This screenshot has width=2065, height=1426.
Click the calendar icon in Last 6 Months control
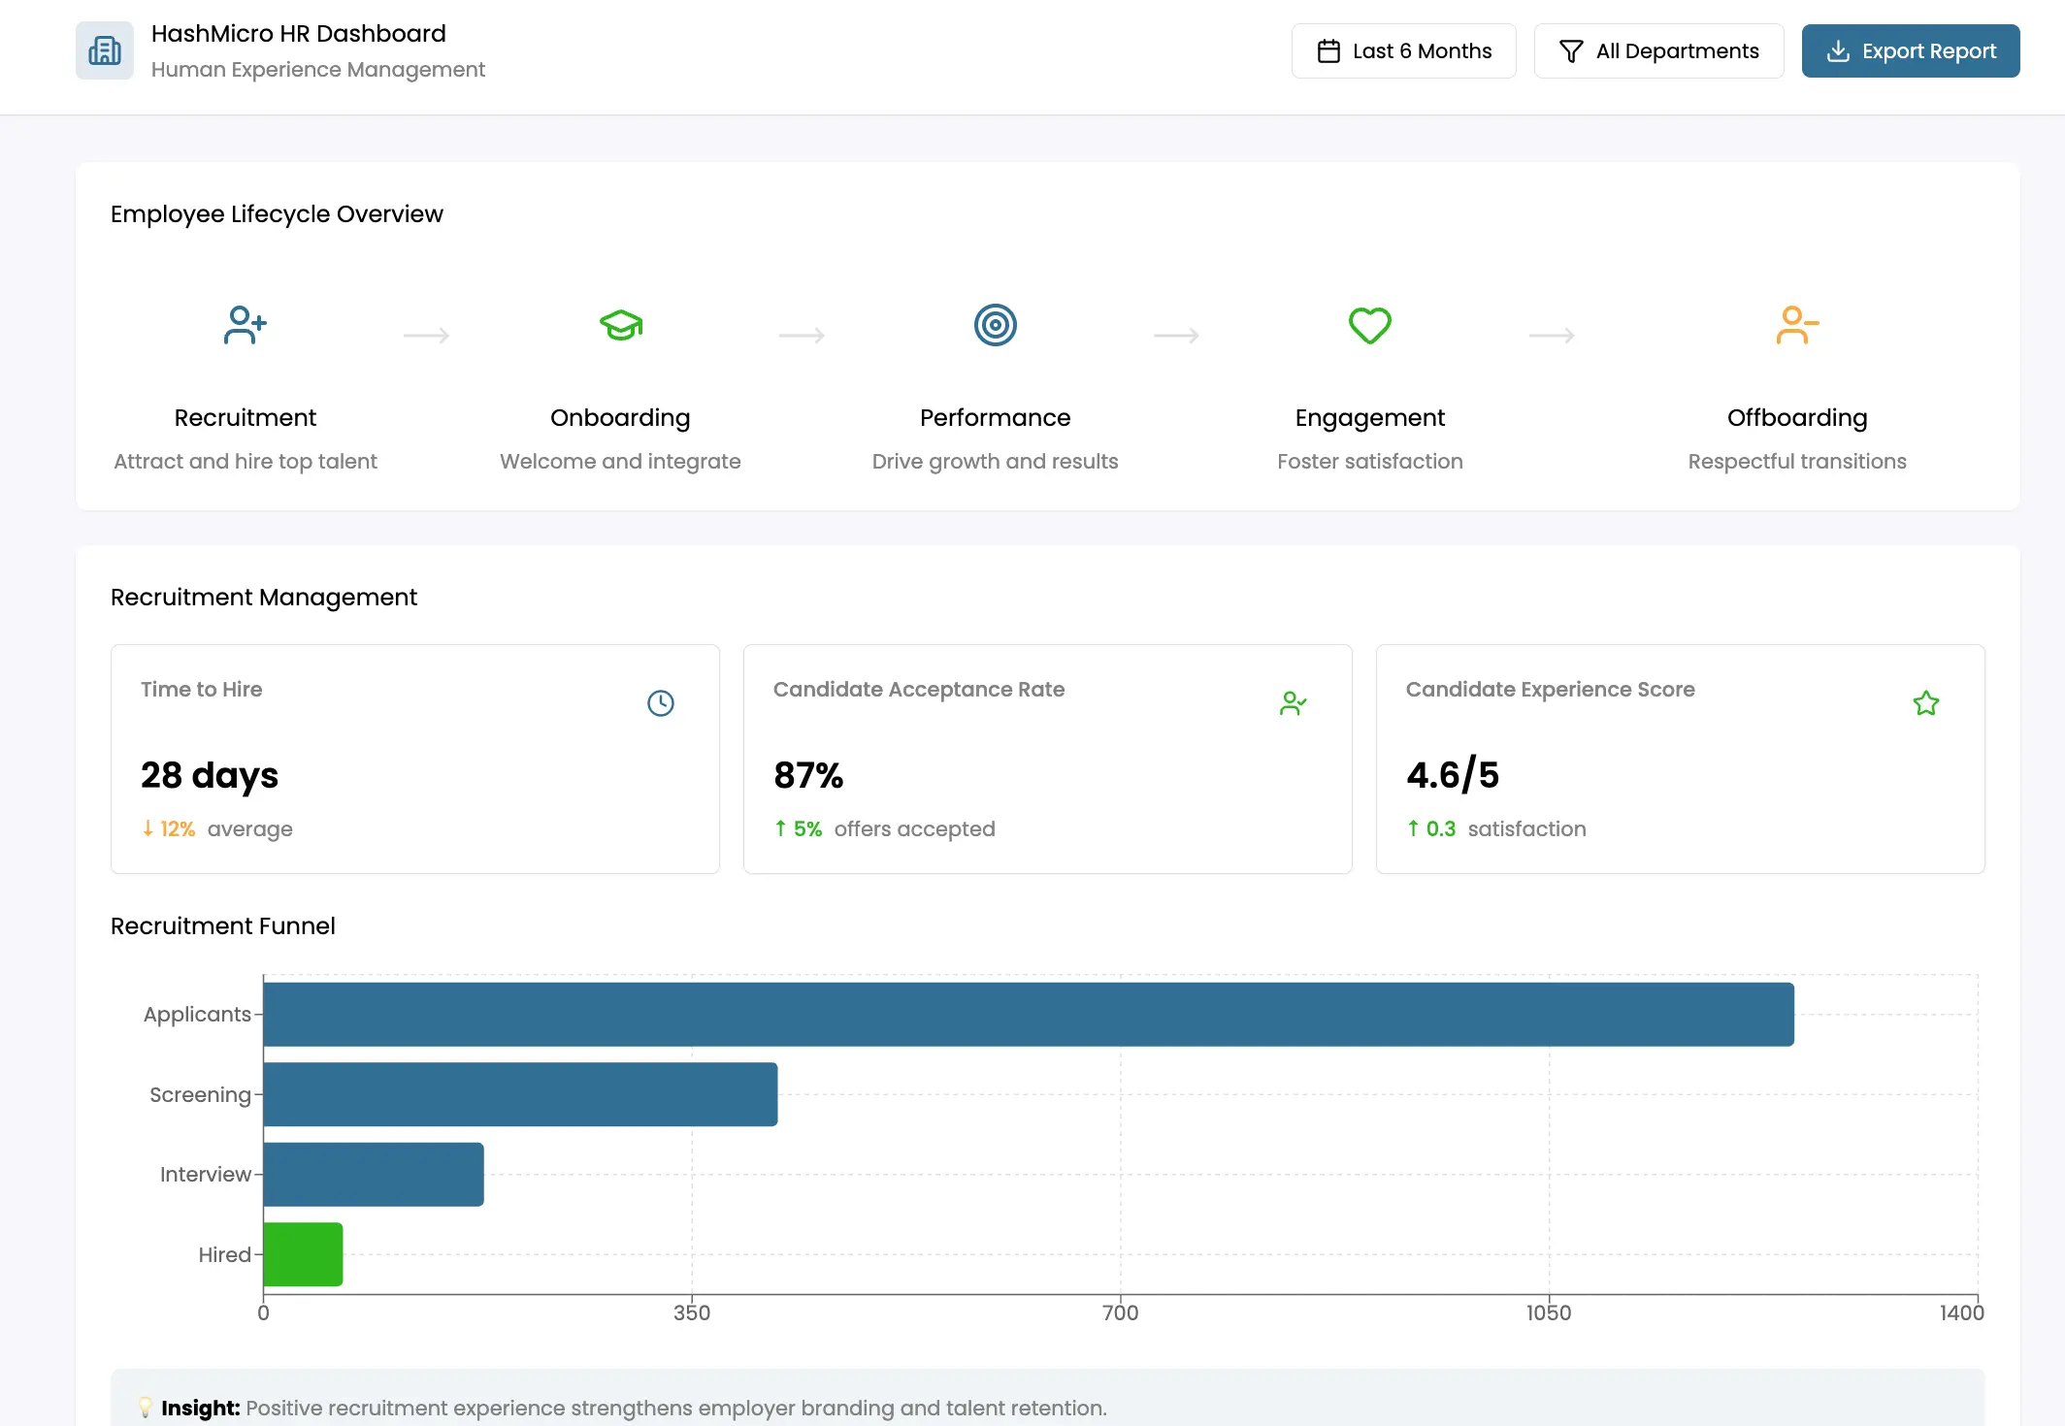pos(1328,50)
